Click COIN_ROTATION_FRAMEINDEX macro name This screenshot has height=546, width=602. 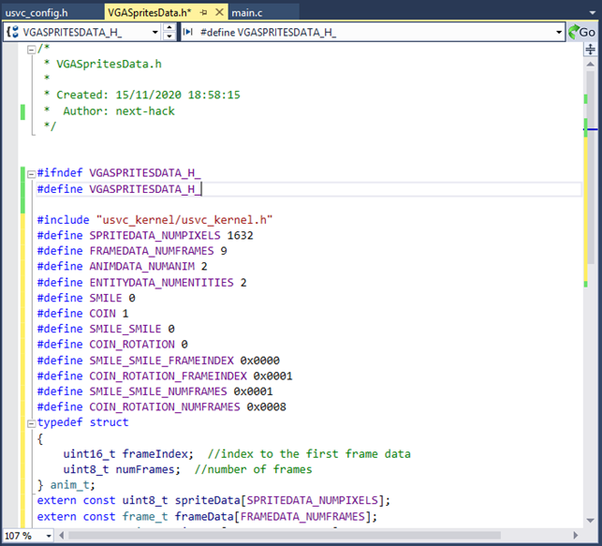tap(169, 376)
